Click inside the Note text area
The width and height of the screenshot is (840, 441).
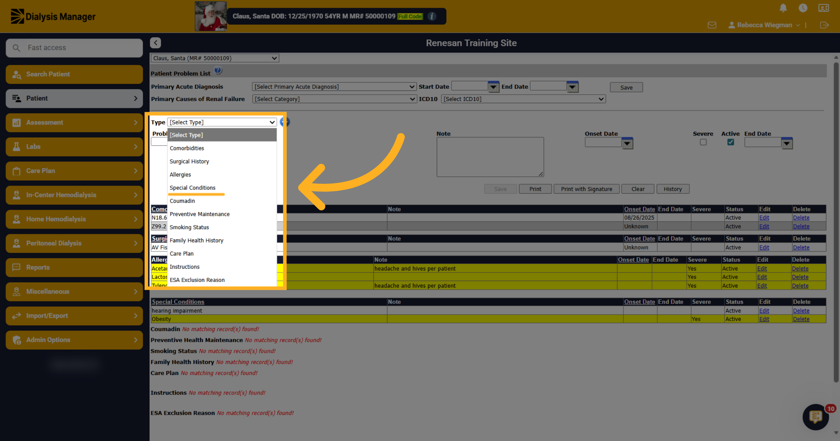click(x=490, y=157)
